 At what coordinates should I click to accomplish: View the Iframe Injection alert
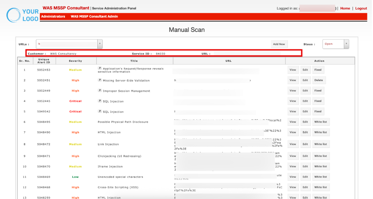(293, 166)
